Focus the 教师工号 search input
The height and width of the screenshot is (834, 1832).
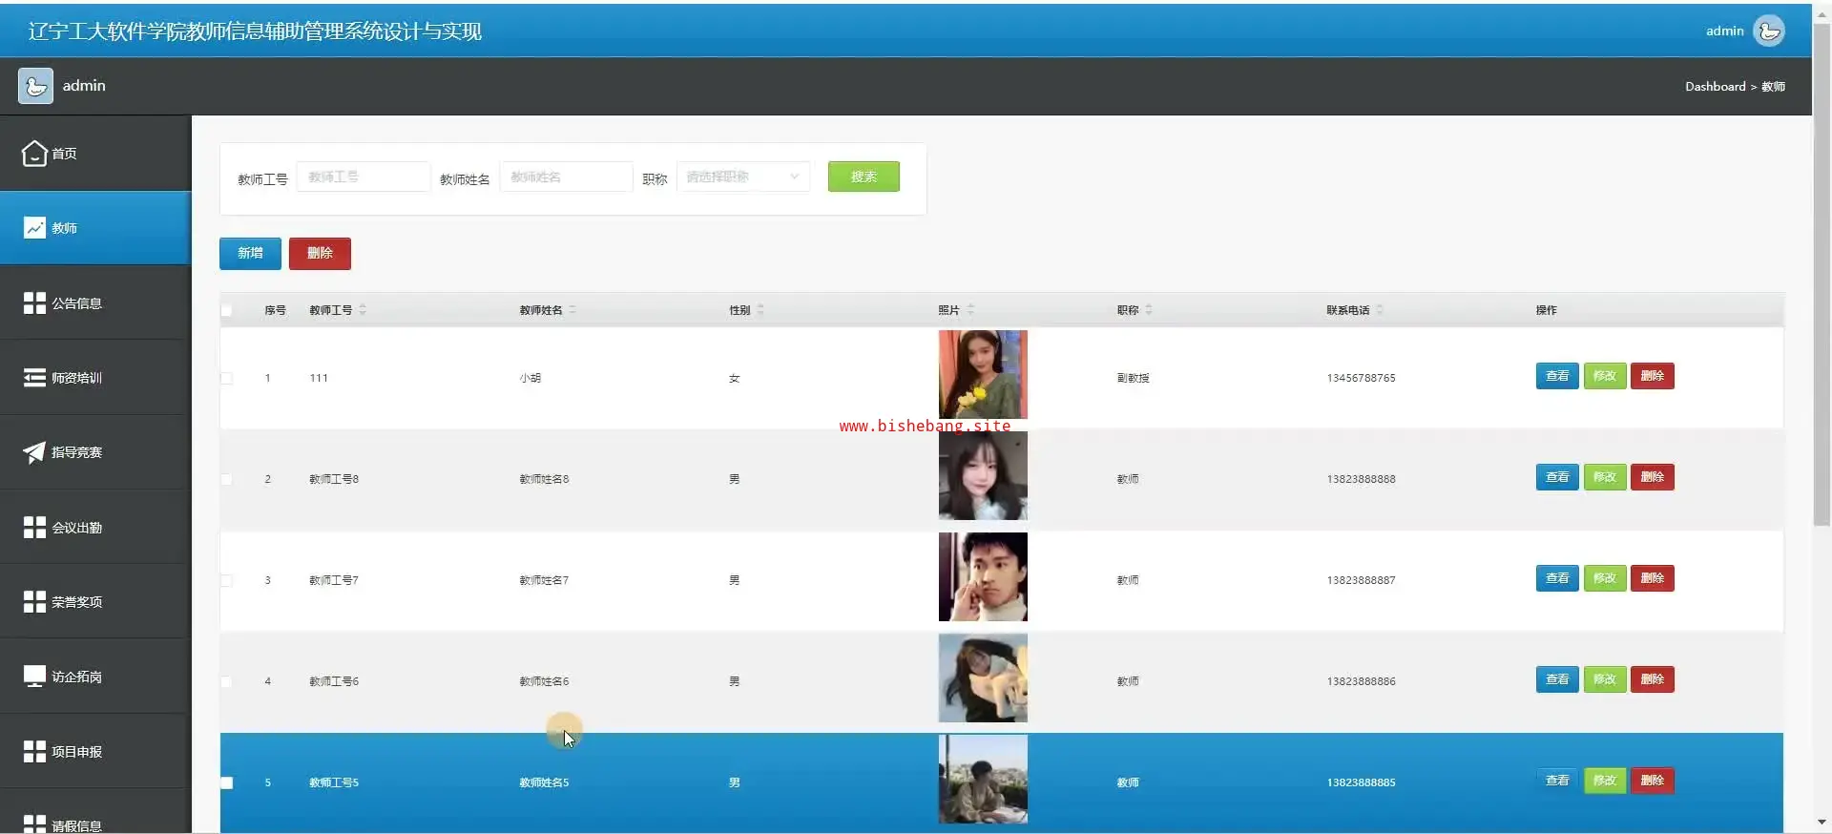(x=364, y=177)
